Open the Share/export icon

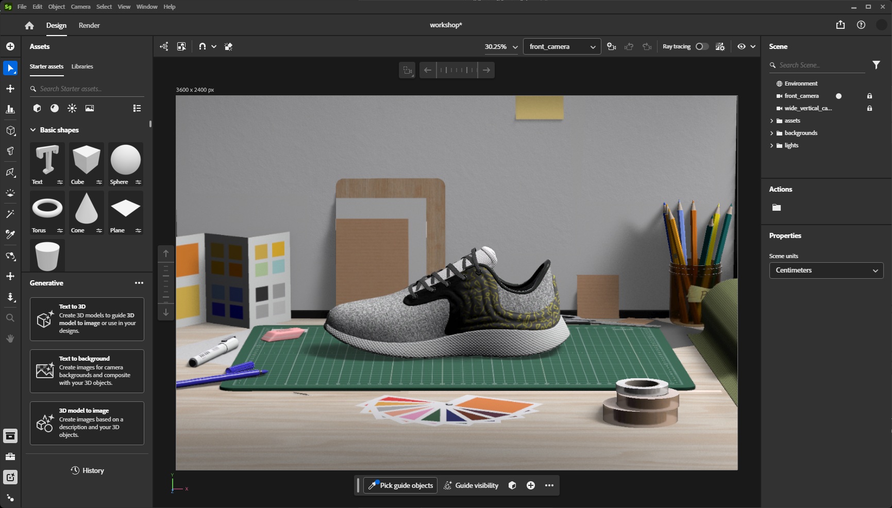pos(840,25)
